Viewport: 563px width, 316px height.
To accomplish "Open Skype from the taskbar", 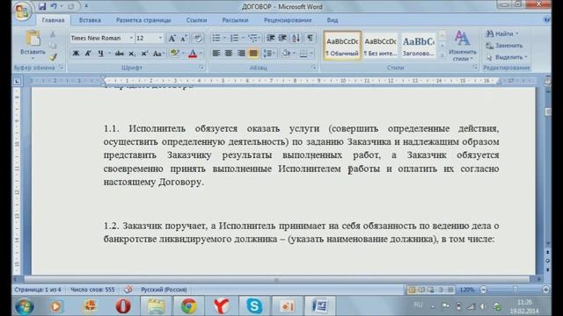I will coord(254,306).
